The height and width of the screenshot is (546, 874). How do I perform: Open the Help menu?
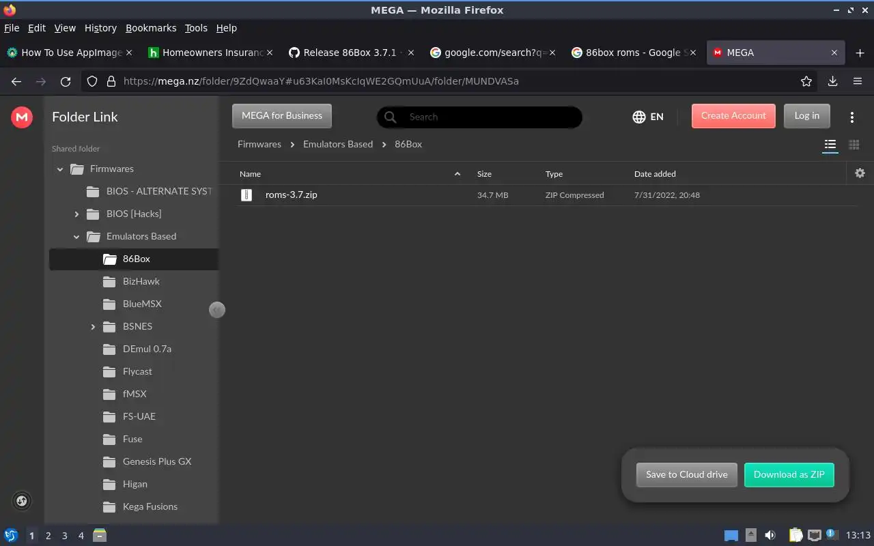point(227,28)
